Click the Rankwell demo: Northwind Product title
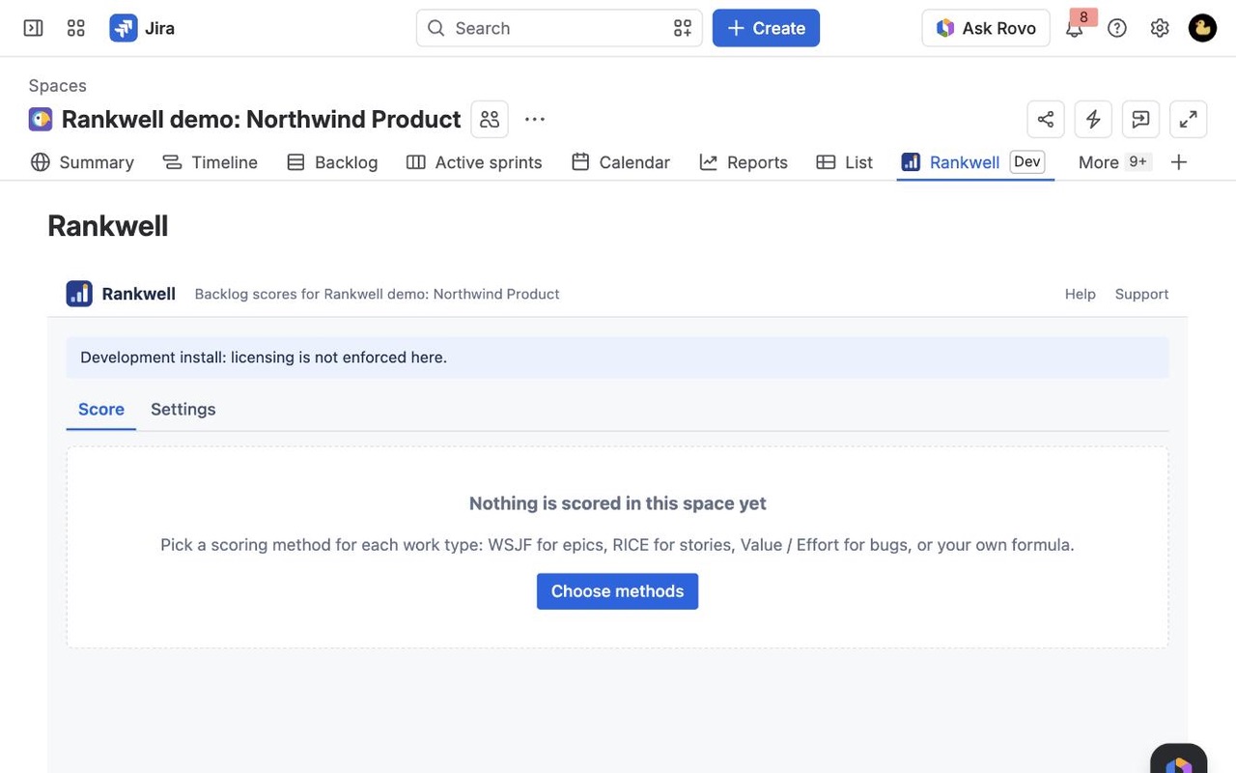 (x=261, y=119)
